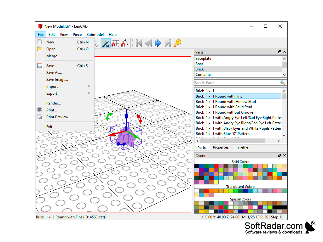323x242 pixels.
Task: Click the LeoCAD red brick title bar icon
Action: tap(40, 26)
